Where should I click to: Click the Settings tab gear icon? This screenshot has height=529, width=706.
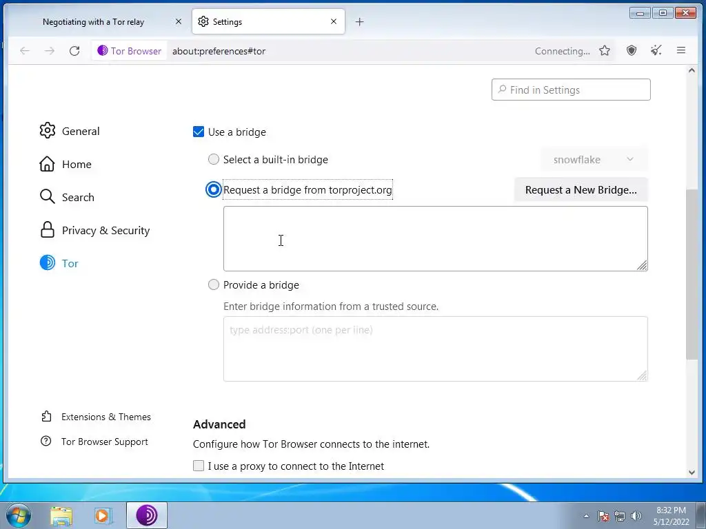[203, 21]
